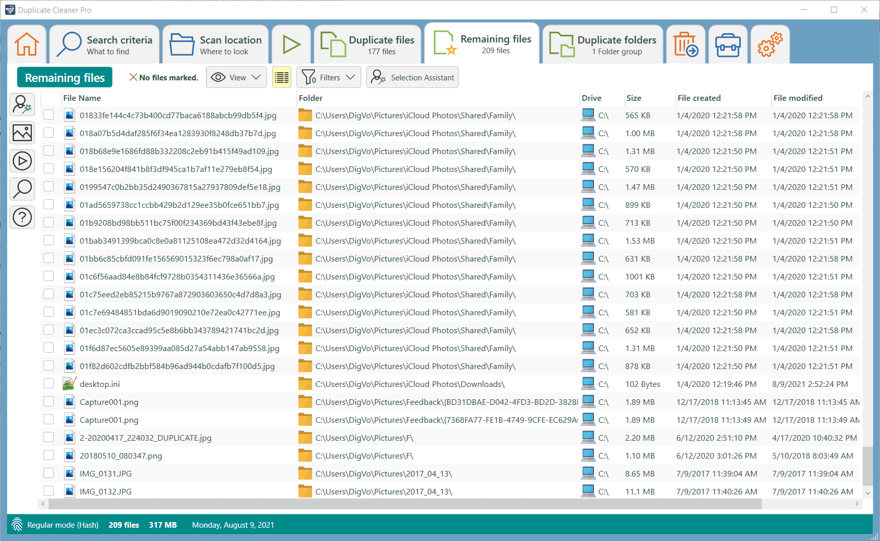Screen dimensions: 880x541
Task: Click the image icon beside 20180510_080347.png
Action: (x=70, y=456)
